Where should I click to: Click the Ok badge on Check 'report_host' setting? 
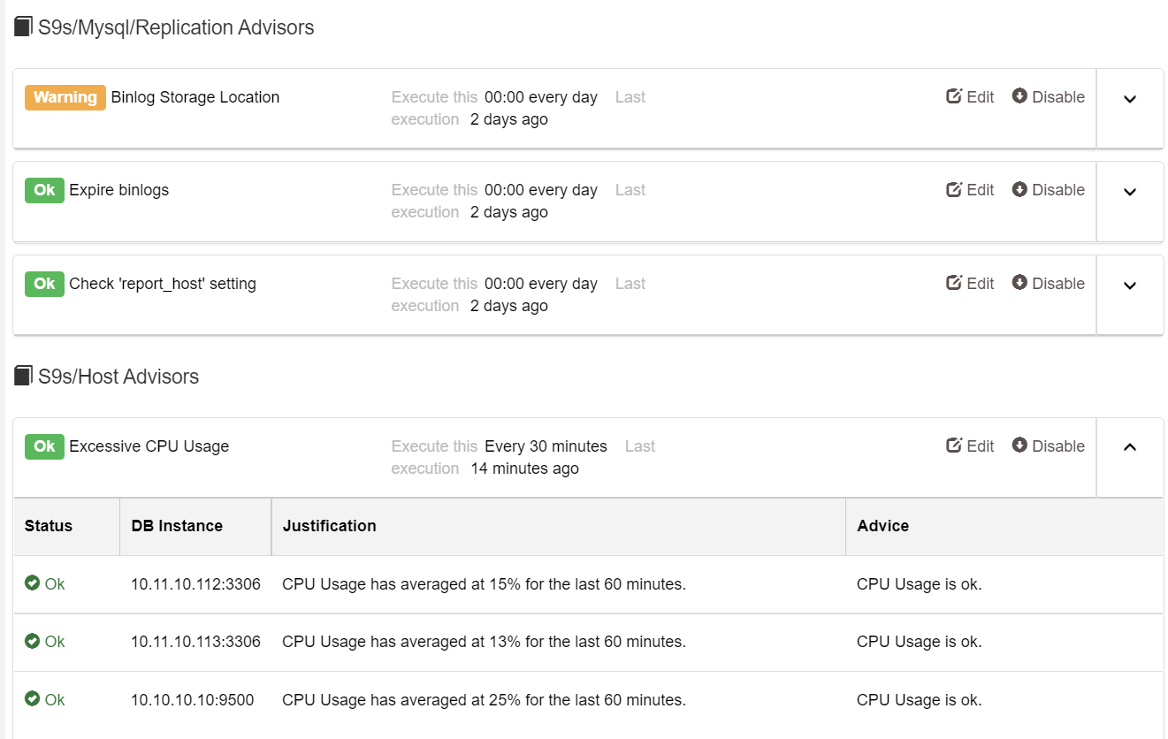pyautogui.click(x=44, y=284)
